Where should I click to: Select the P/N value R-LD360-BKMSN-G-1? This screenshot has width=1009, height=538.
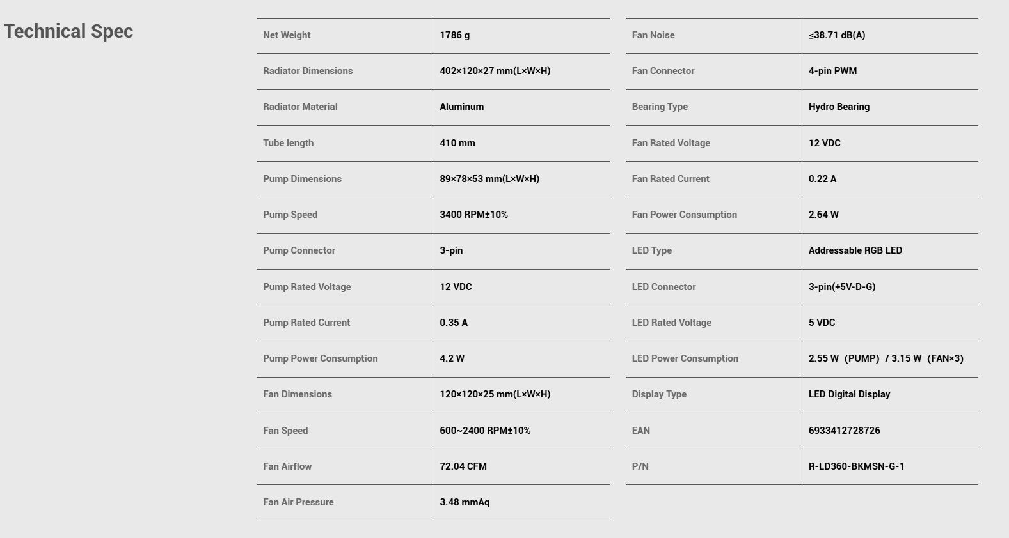857,466
